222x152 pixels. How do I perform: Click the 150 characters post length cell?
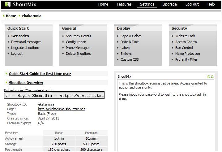(x=59, y=150)
